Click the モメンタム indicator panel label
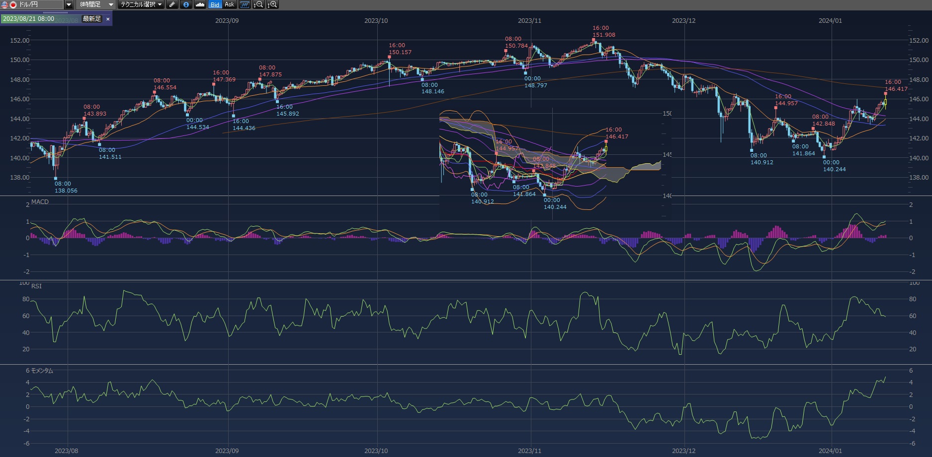 [x=42, y=371]
